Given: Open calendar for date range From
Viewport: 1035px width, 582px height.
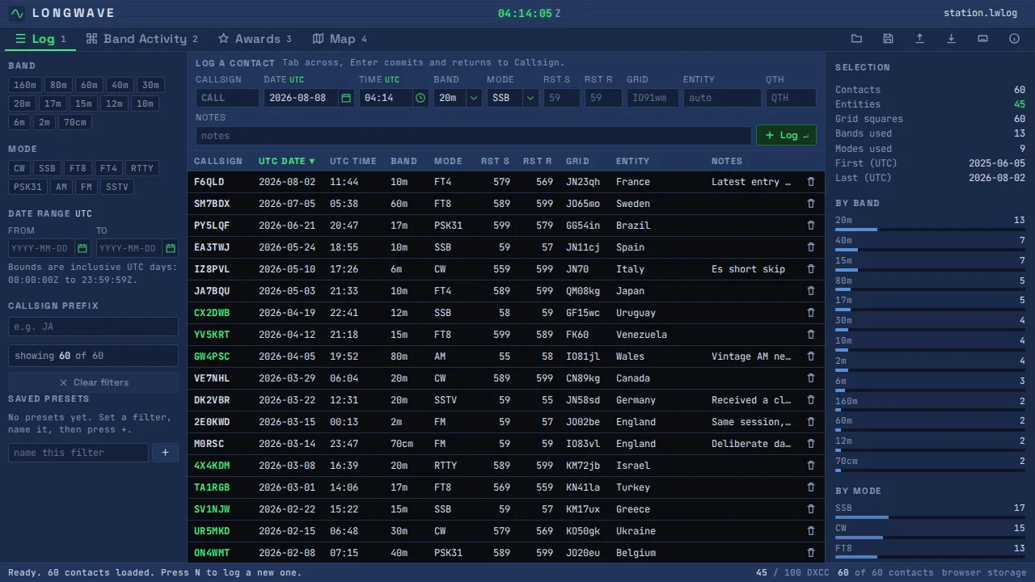Looking at the screenshot, I should click(82, 248).
